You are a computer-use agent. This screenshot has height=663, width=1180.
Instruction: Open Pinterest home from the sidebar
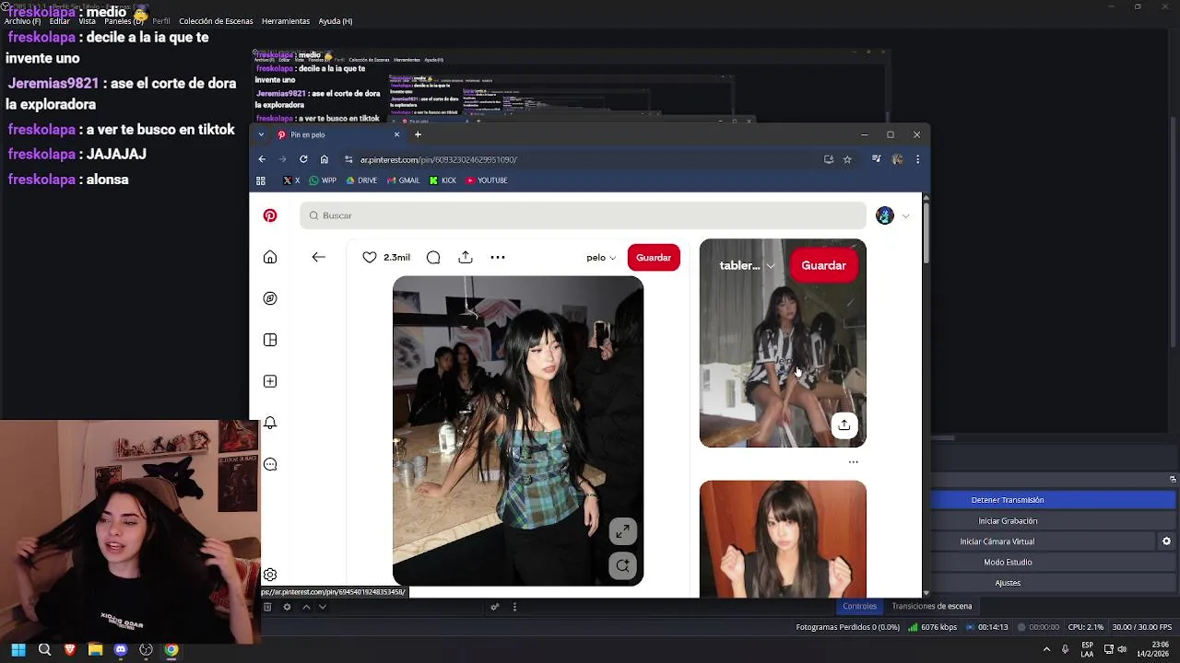(x=270, y=257)
